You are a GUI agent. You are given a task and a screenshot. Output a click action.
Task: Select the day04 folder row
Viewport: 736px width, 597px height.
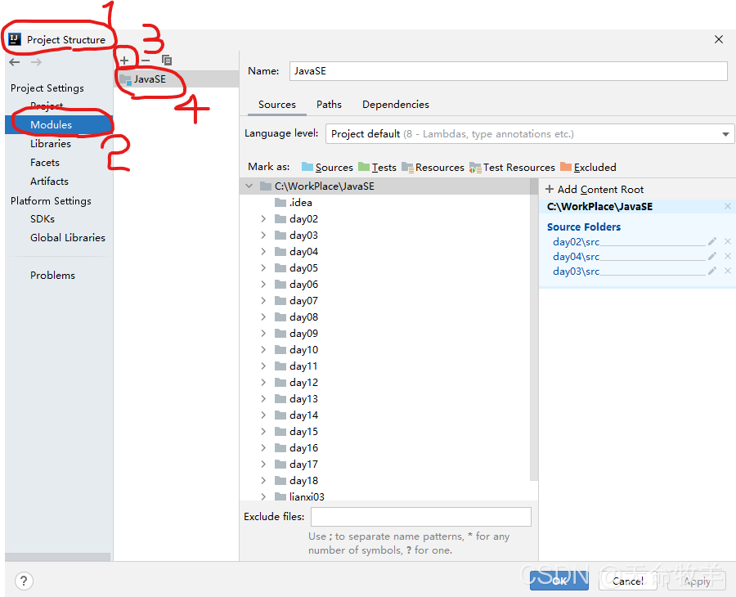click(385, 252)
